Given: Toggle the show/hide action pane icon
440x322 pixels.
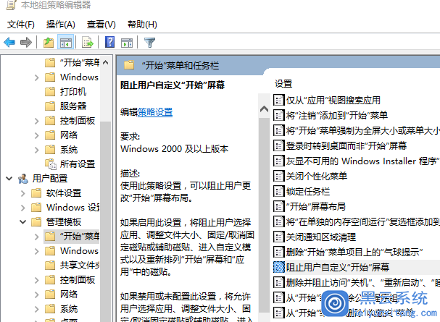Looking at the screenshot, I should click(x=127, y=43).
